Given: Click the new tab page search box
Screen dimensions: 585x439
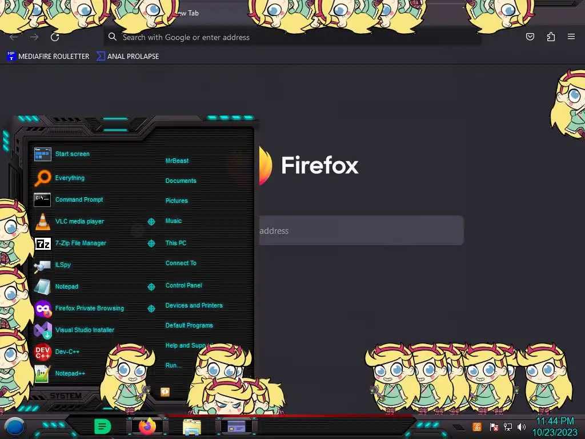Looking at the screenshot, I should coord(361,230).
